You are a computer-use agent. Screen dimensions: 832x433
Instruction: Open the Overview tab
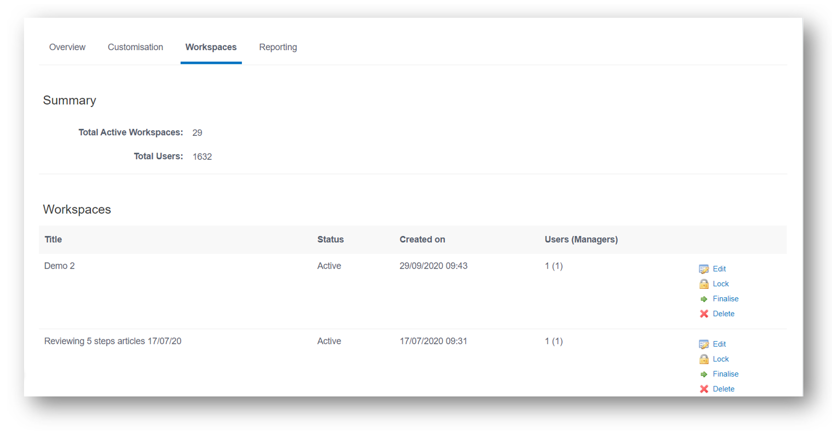coord(67,47)
